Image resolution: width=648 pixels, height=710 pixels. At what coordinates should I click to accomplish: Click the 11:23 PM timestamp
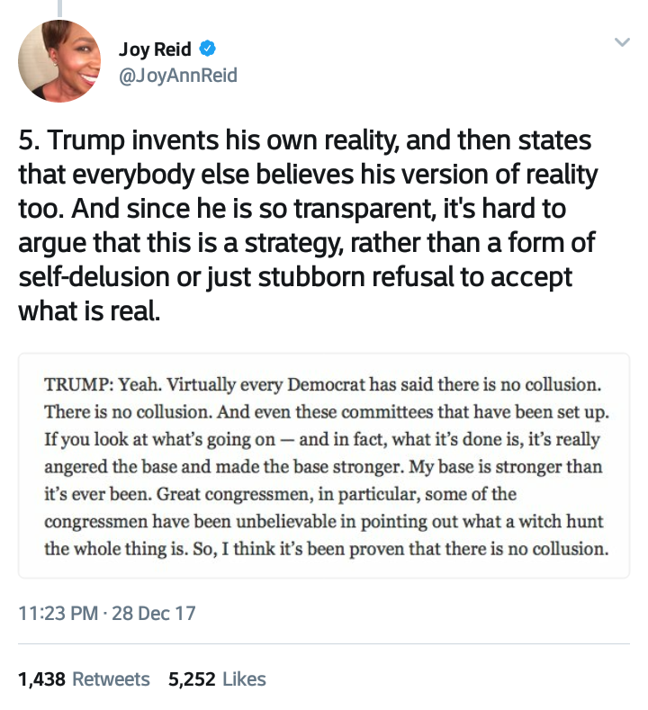pyautogui.click(x=57, y=615)
